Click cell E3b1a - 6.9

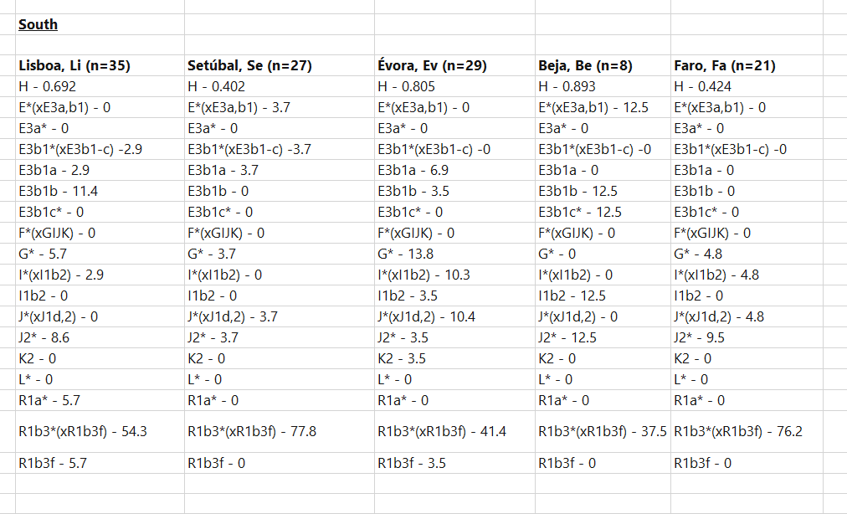click(454, 170)
